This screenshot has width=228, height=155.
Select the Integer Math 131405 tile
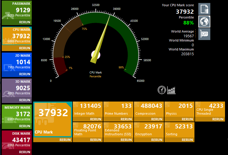tap(88, 109)
